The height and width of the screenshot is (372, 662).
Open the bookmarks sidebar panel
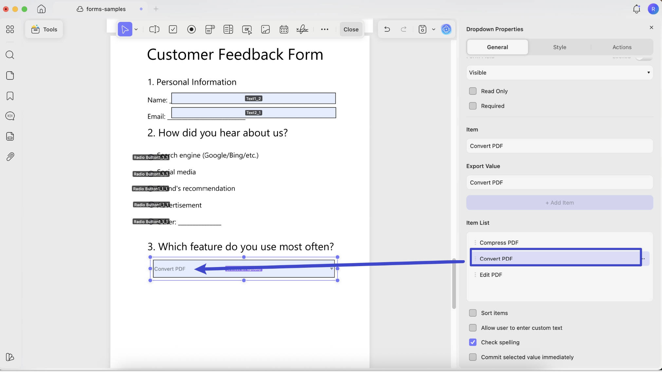click(x=10, y=96)
